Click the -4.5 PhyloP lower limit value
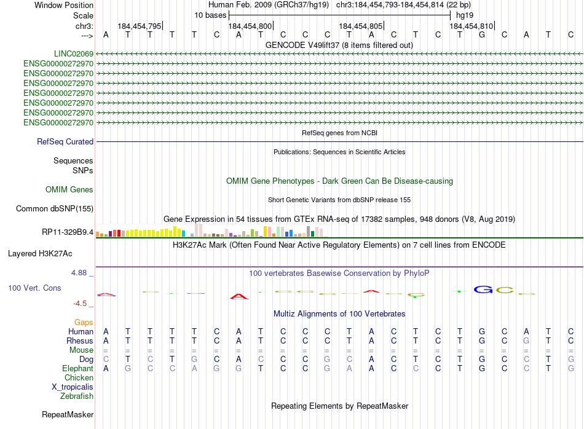 pos(80,304)
